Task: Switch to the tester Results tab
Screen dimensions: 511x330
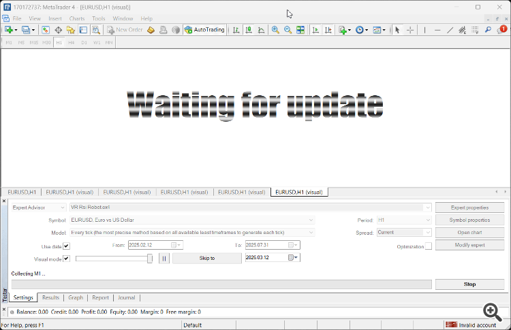Action: (51, 297)
